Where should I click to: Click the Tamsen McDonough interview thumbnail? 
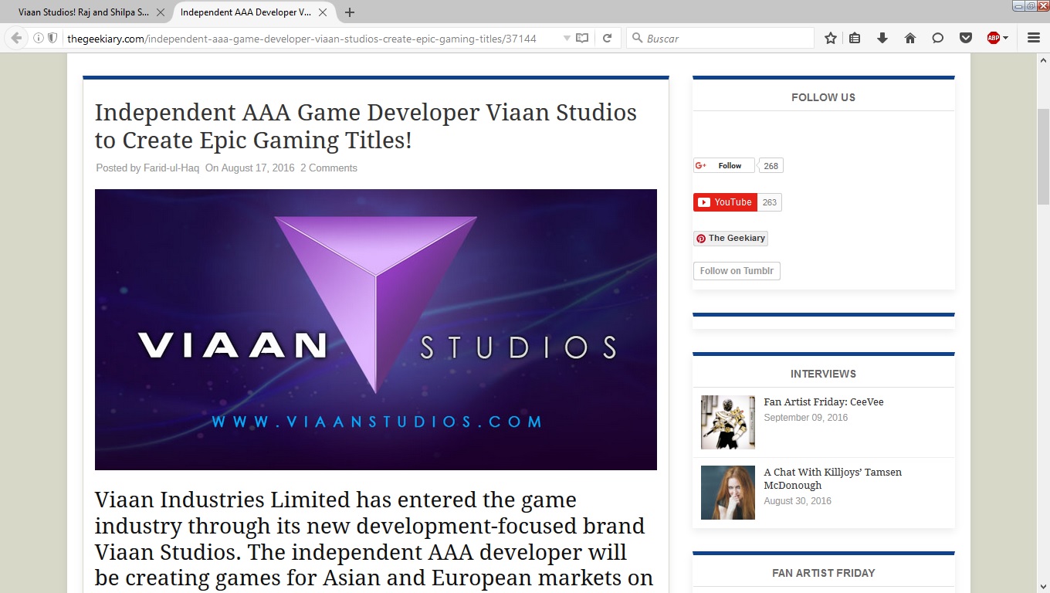point(728,493)
